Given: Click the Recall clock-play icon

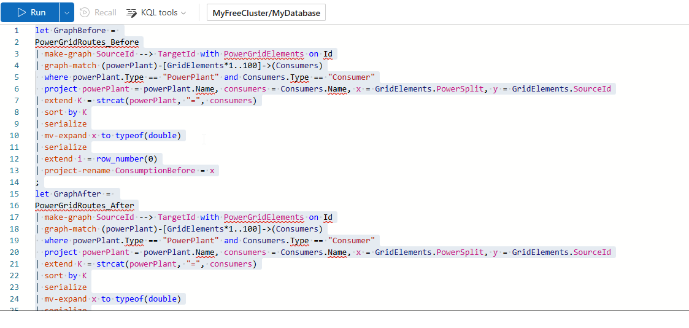Looking at the screenshot, I should 85,12.
